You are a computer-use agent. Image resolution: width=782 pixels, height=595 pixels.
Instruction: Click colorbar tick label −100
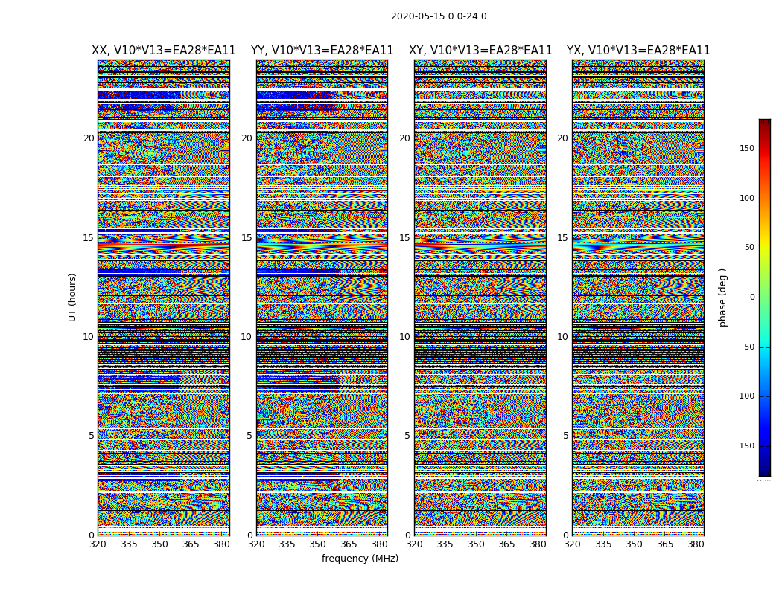743,396
